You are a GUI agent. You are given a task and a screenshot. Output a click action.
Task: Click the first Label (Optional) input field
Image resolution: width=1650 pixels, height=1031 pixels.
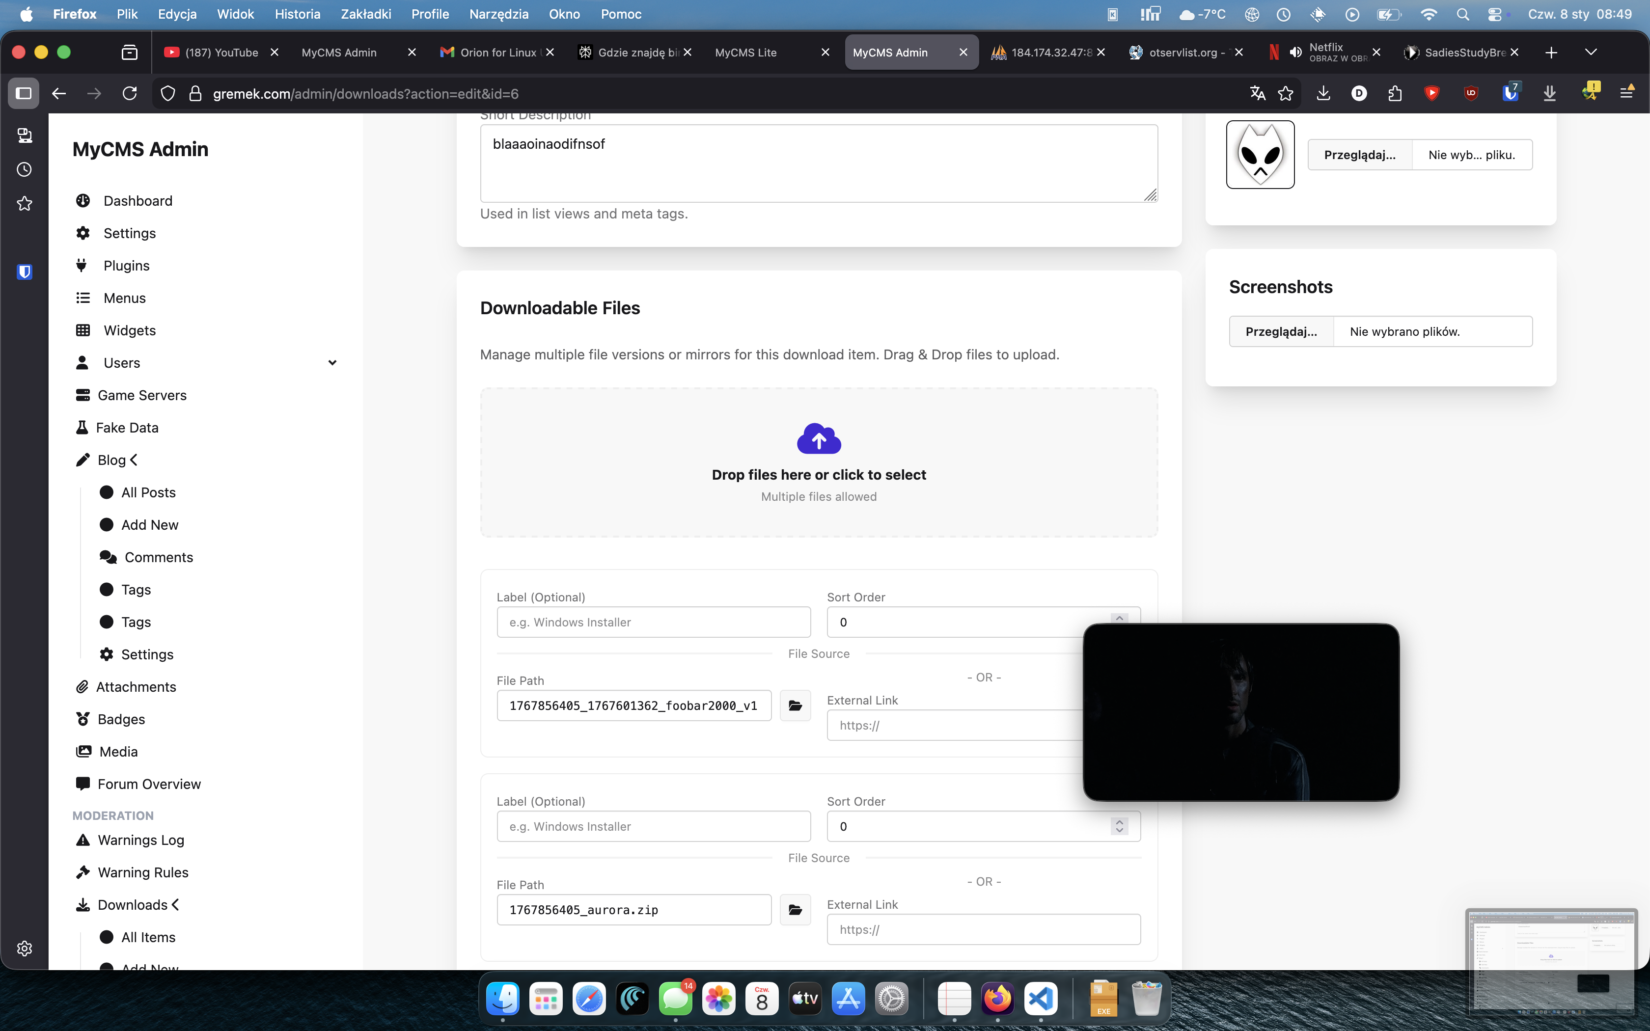[x=653, y=622]
